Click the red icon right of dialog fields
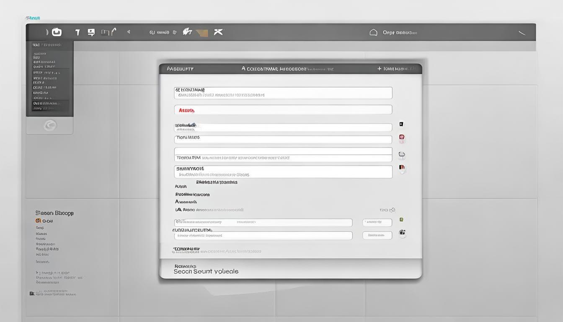Image resolution: width=563 pixels, height=322 pixels. [x=402, y=138]
